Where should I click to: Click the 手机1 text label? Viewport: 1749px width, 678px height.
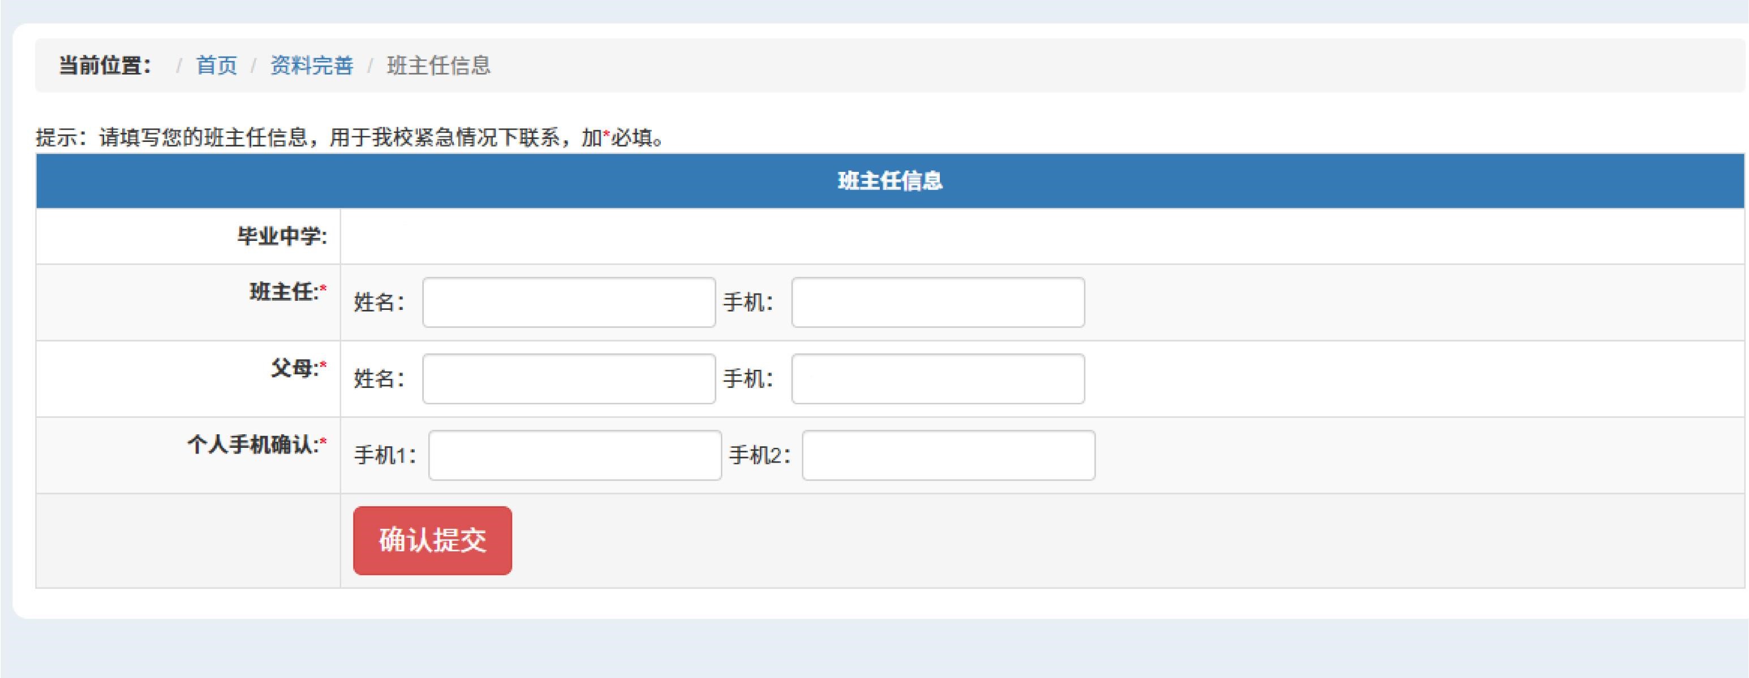click(x=384, y=455)
